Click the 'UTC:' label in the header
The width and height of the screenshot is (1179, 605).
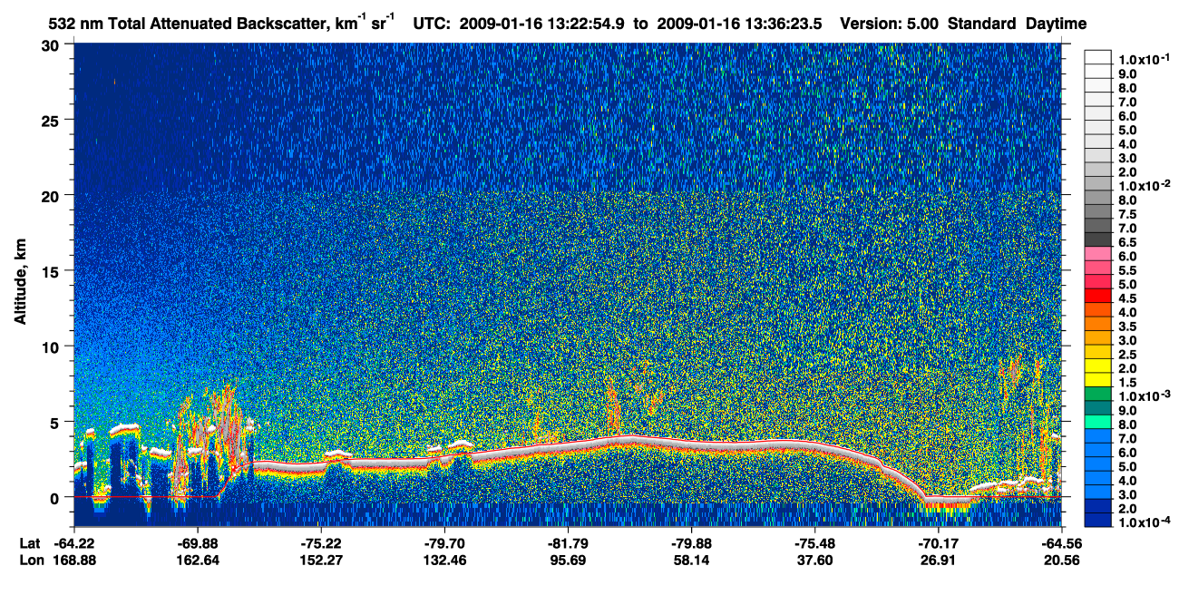(432, 24)
